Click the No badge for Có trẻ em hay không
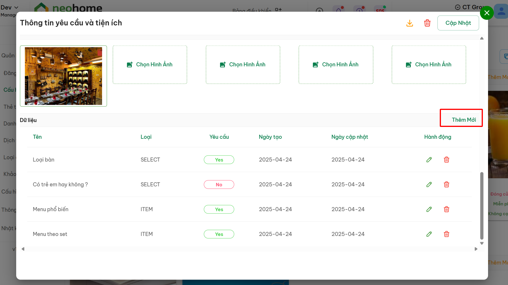 pos(219,185)
